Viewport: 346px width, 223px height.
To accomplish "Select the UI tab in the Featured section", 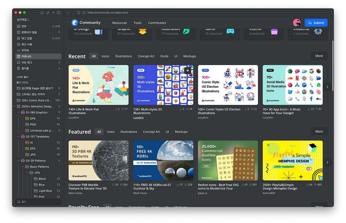I will (x=167, y=132).
